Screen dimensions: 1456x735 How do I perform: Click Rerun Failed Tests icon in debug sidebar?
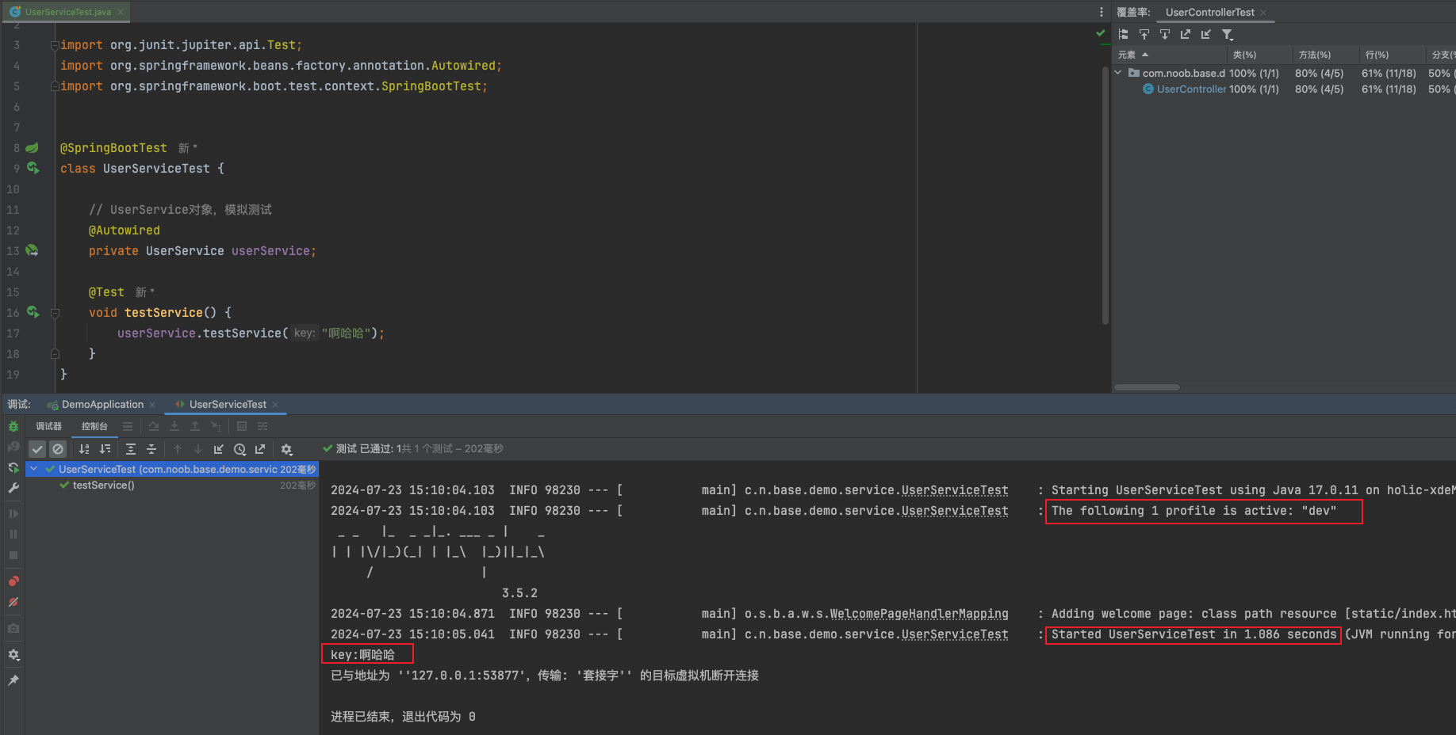click(13, 447)
